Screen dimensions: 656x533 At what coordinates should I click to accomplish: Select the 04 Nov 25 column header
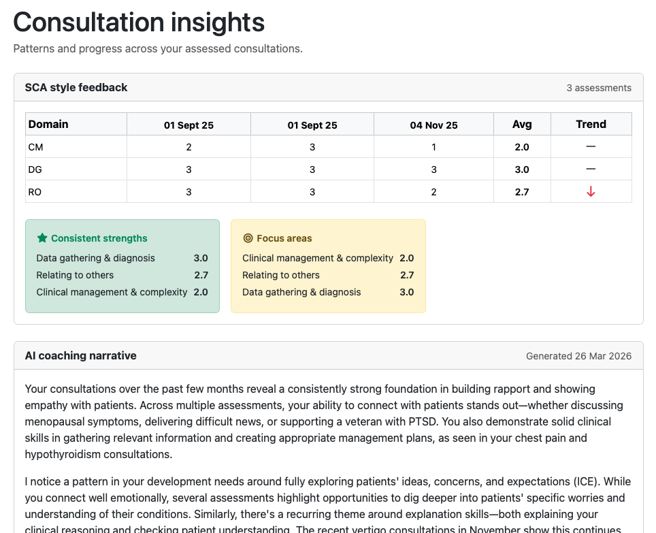(x=433, y=125)
